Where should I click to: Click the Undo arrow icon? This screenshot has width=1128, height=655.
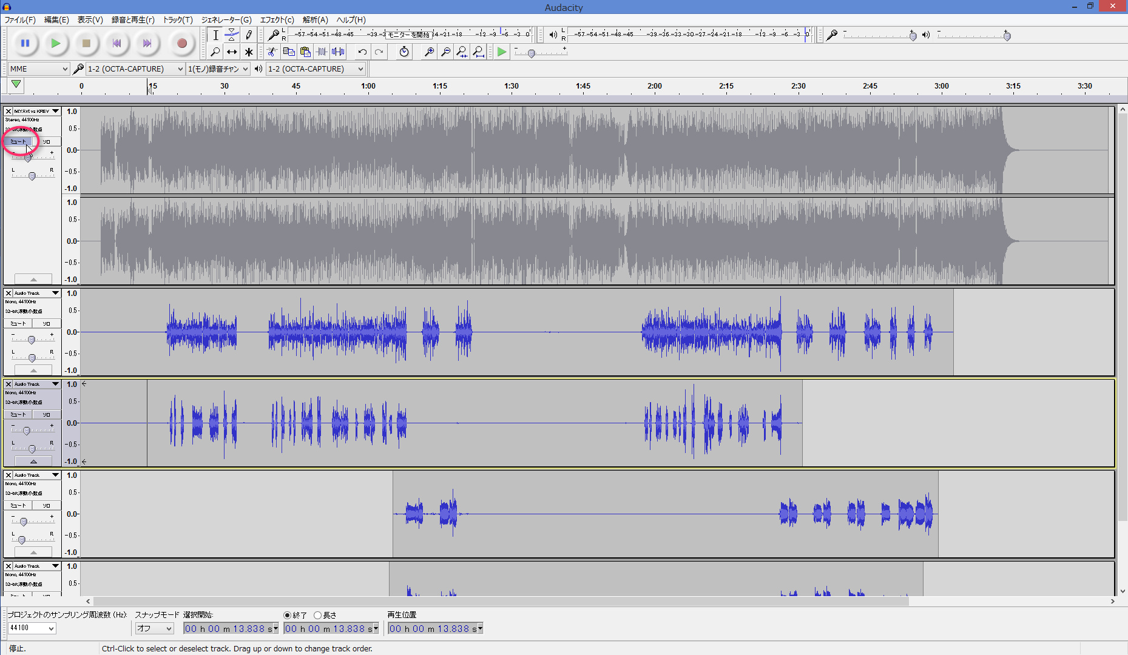362,52
